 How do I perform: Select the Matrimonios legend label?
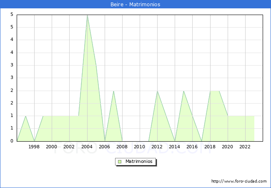pyautogui.click(x=139, y=161)
